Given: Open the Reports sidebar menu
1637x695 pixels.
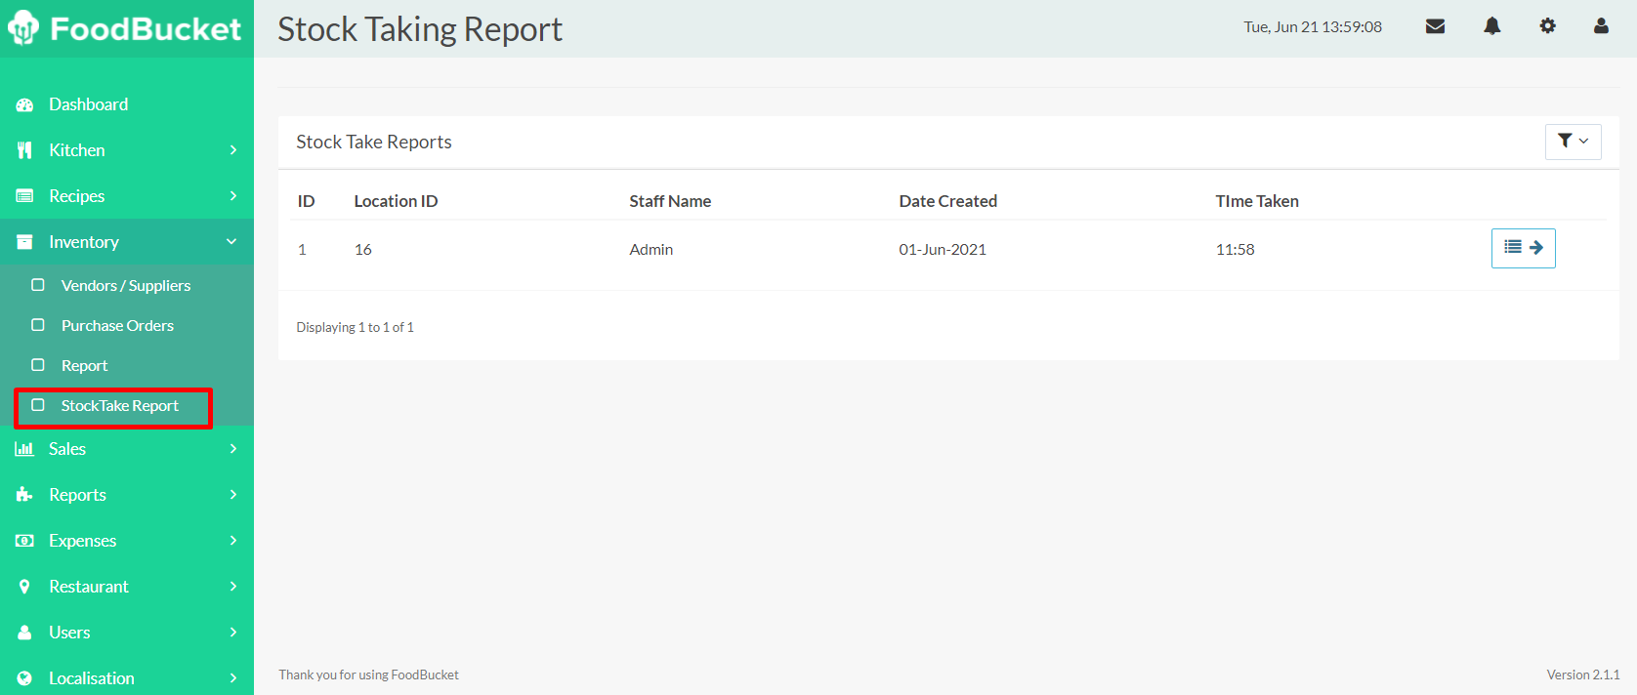Looking at the screenshot, I should pyautogui.click(x=78, y=495).
